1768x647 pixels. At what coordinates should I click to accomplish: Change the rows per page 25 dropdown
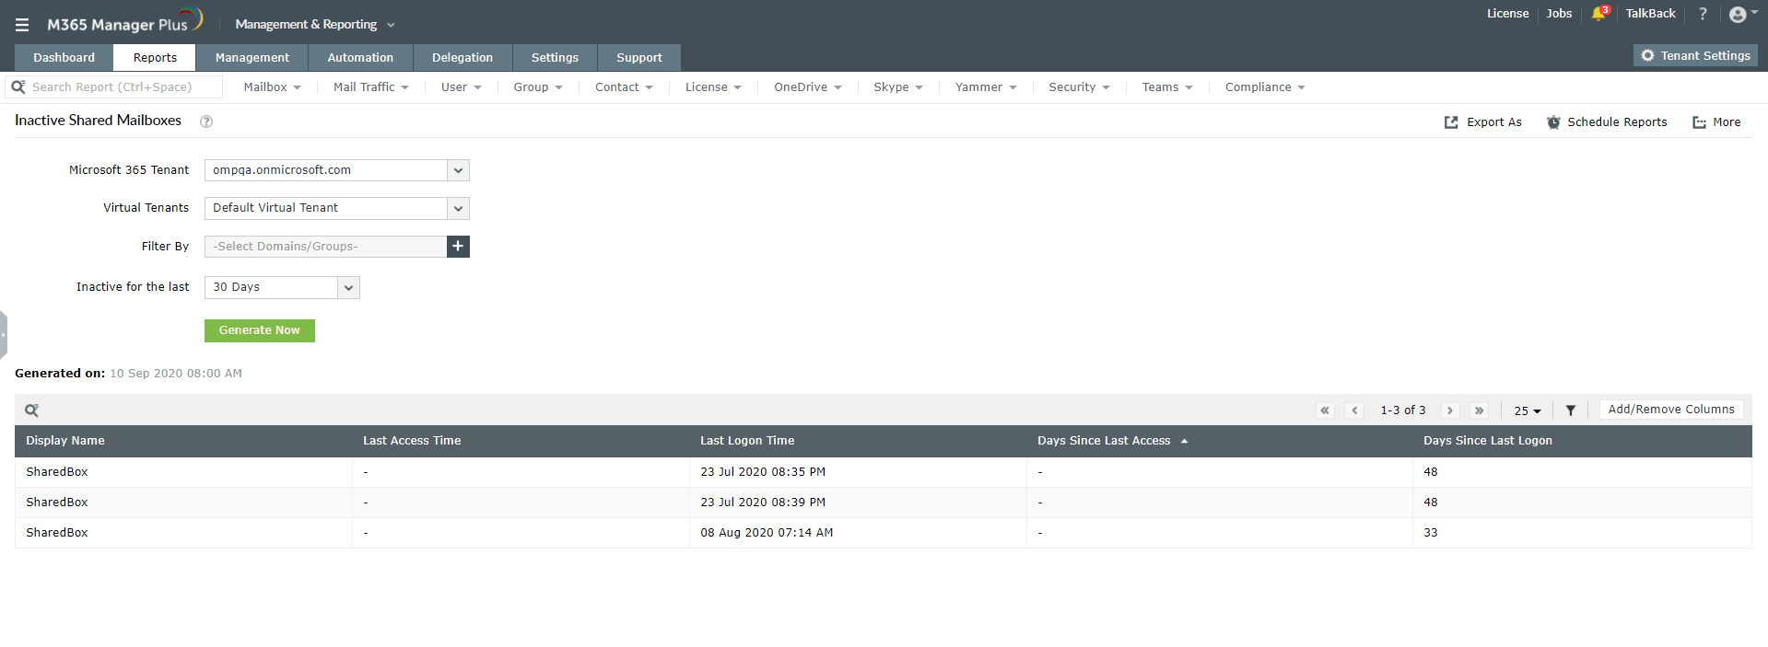pyautogui.click(x=1528, y=410)
